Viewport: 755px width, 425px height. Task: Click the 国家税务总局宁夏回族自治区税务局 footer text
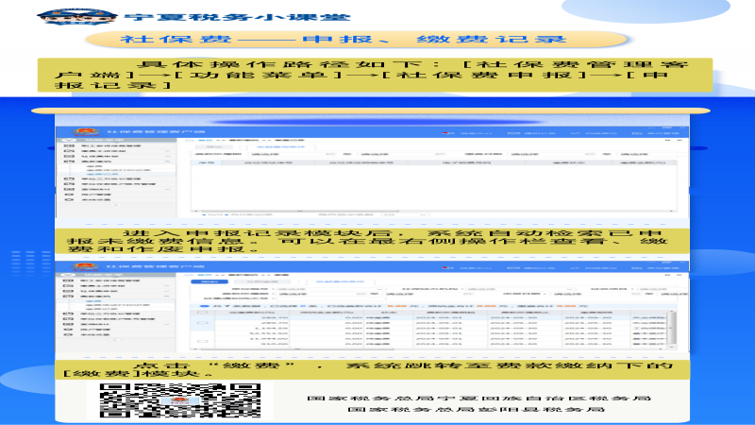479,398
